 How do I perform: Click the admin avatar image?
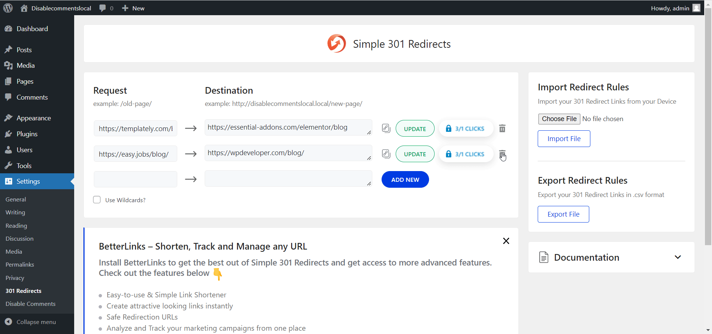click(696, 8)
